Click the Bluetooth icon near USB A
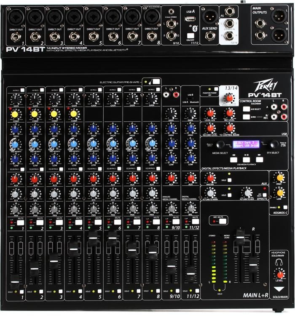The width and height of the screenshot is (295, 316). (195, 28)
